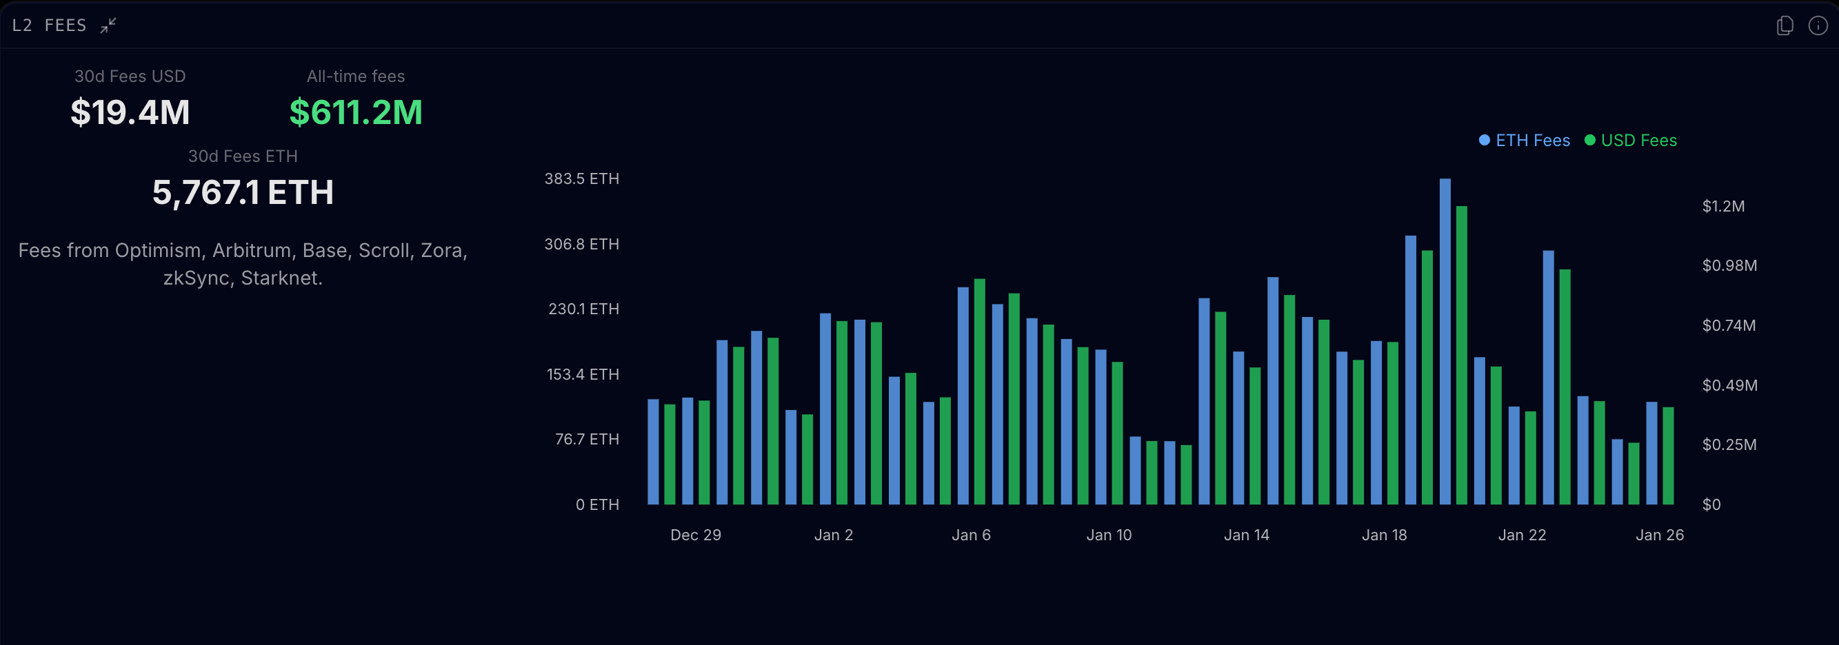Click the 383.5 ETH axis label
Image resolution: width=1839 pixels, height=645 pixels.
[582, 179]
